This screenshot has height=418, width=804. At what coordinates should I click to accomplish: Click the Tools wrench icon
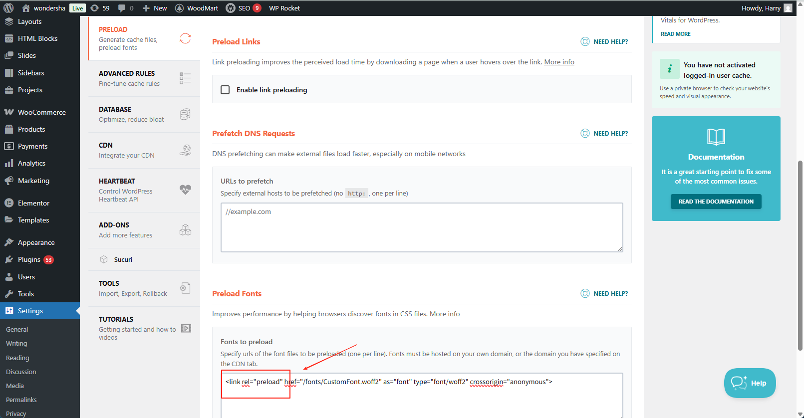(9, 294)
